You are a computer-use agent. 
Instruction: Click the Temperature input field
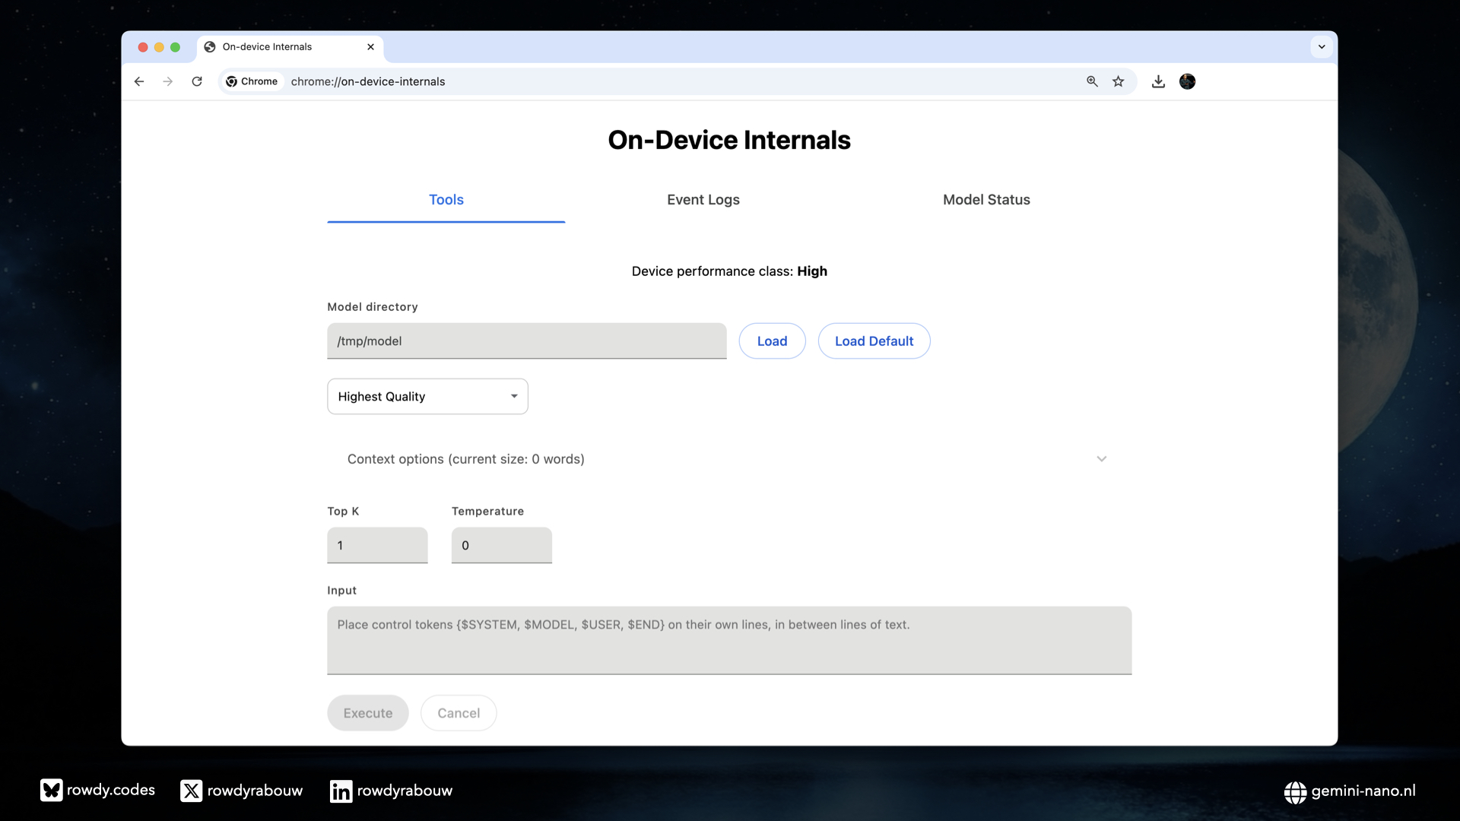(501, 546)
